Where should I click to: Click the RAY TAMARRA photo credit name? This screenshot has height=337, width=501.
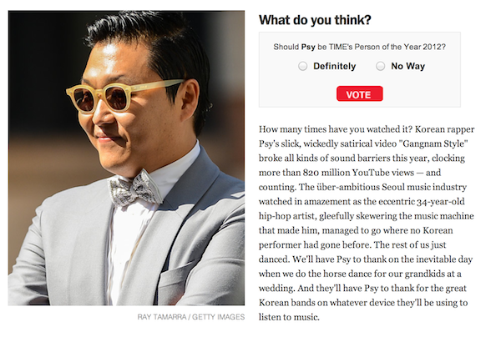pos(162,317)
